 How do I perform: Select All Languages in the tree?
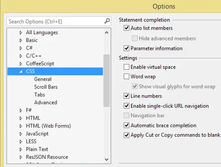(x=42, y=32)
